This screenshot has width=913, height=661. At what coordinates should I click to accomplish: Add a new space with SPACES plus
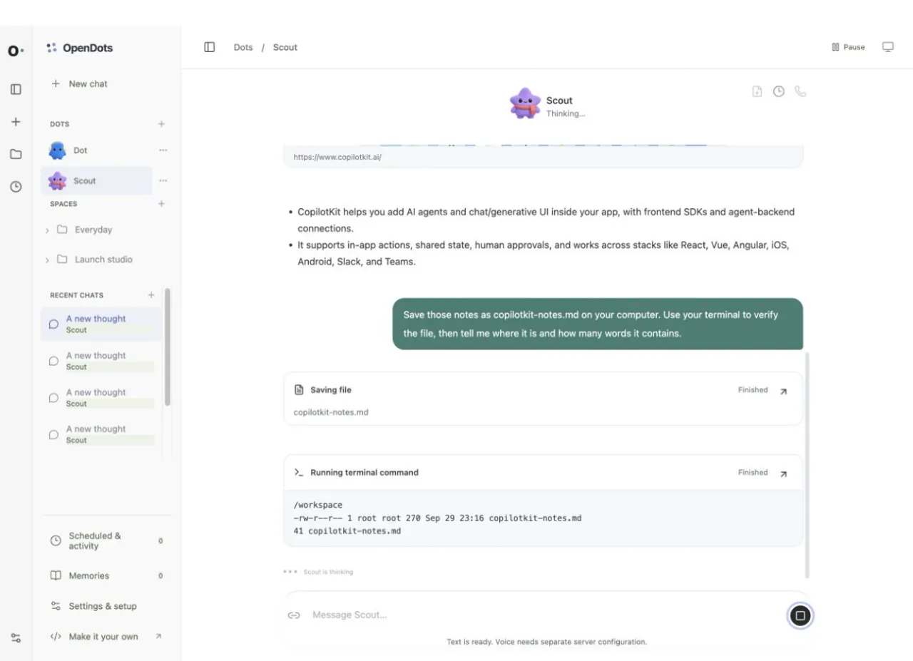coord(161,204)
